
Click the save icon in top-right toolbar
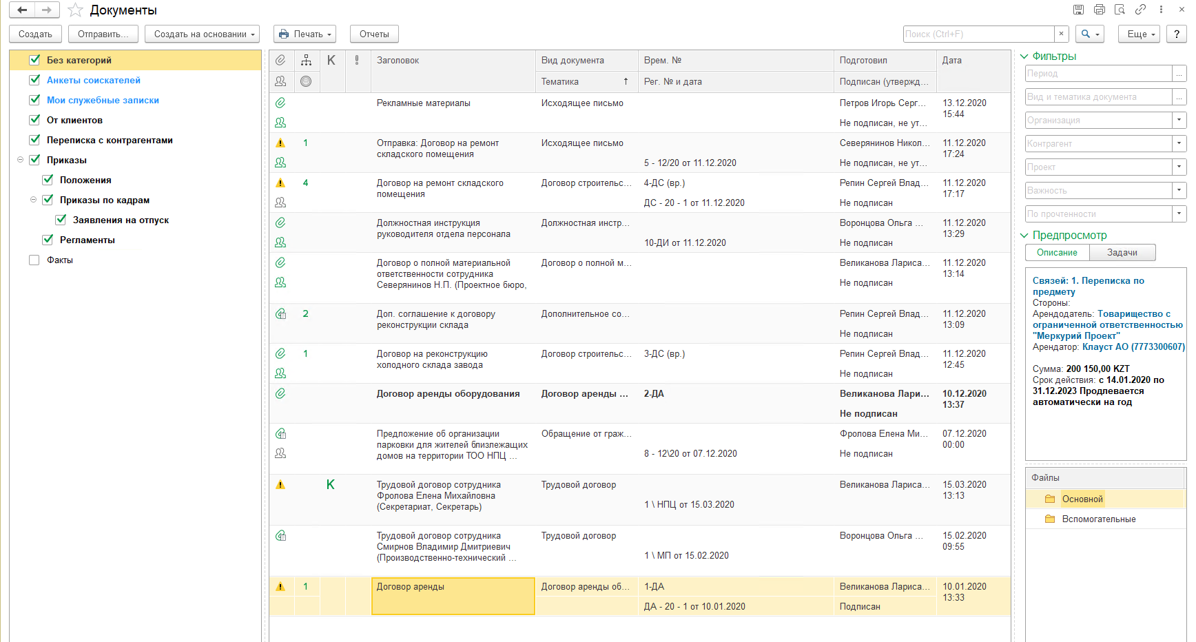[1079, 10]
